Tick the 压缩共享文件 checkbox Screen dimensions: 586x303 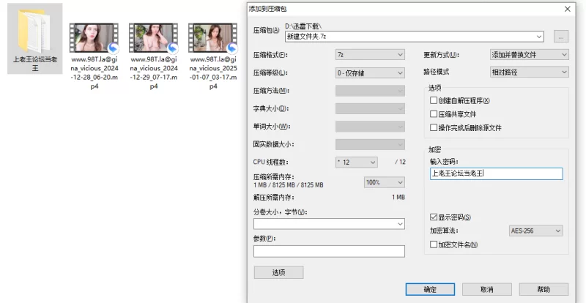[433, 114]
